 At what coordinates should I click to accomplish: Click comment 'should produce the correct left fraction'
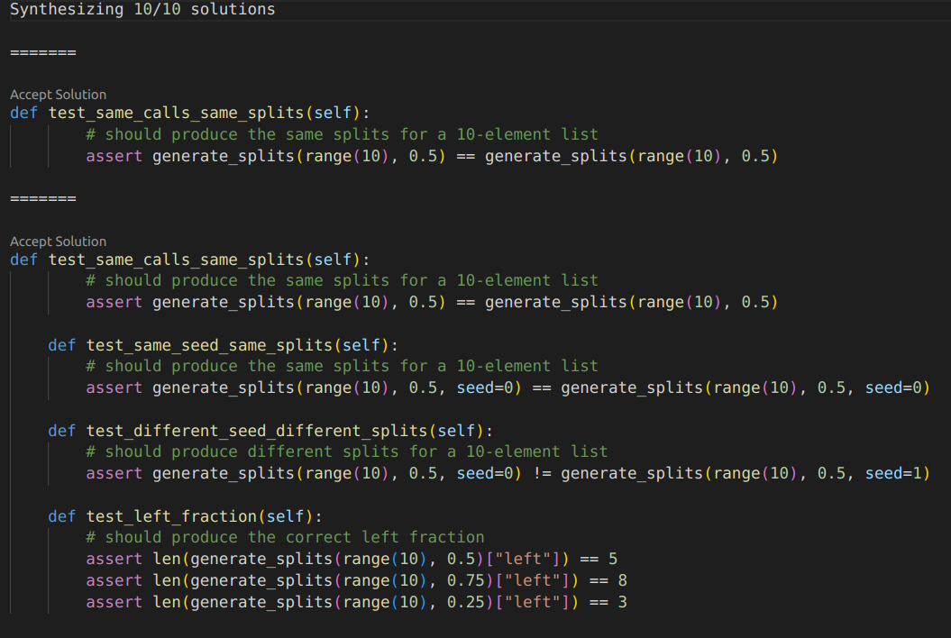coord(285,537)
